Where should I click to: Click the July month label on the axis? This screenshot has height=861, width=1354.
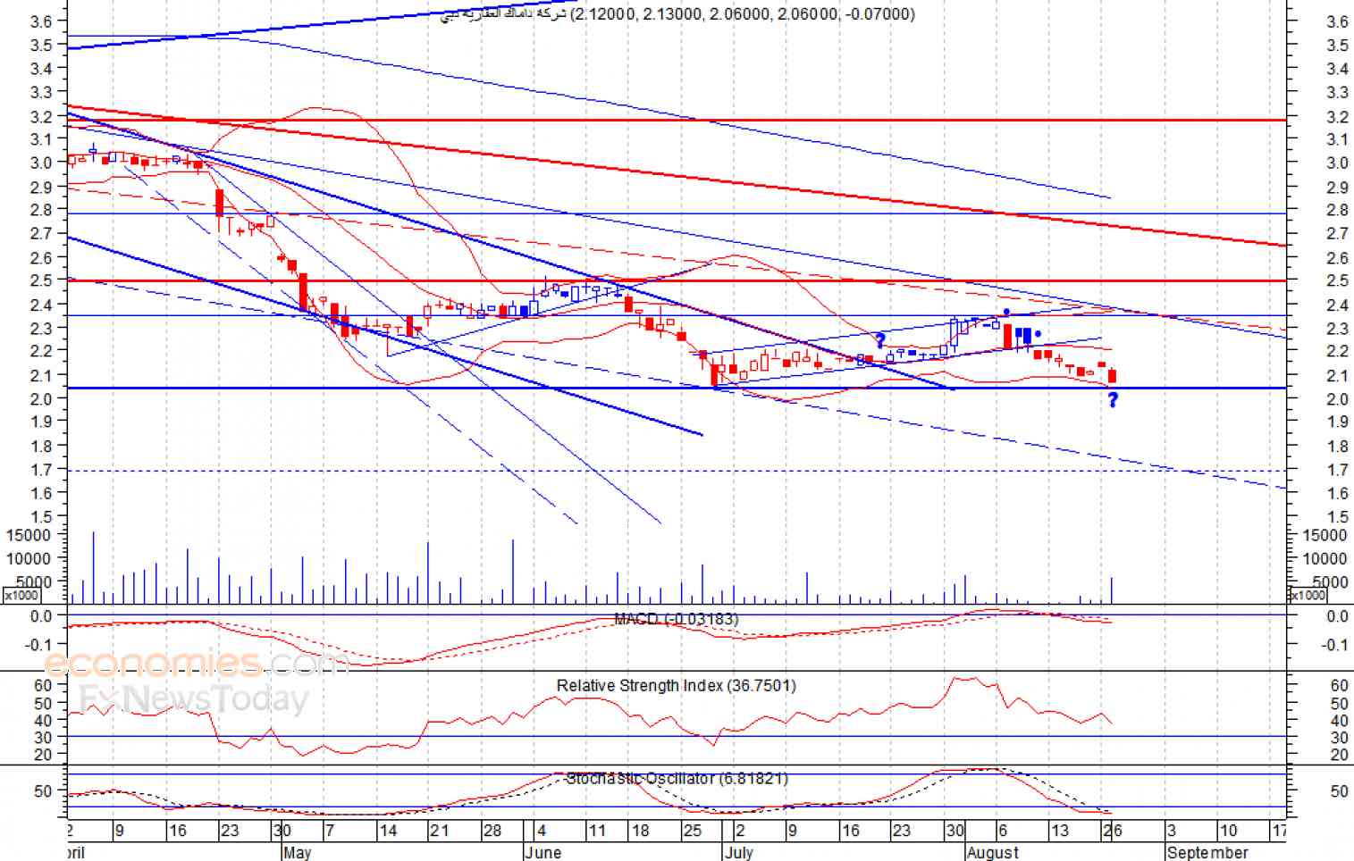pos(739,852)
